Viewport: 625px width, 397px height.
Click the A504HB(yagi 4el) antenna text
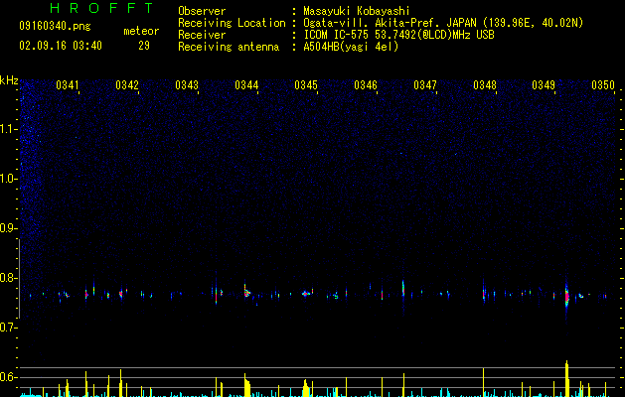pos(351,47)
